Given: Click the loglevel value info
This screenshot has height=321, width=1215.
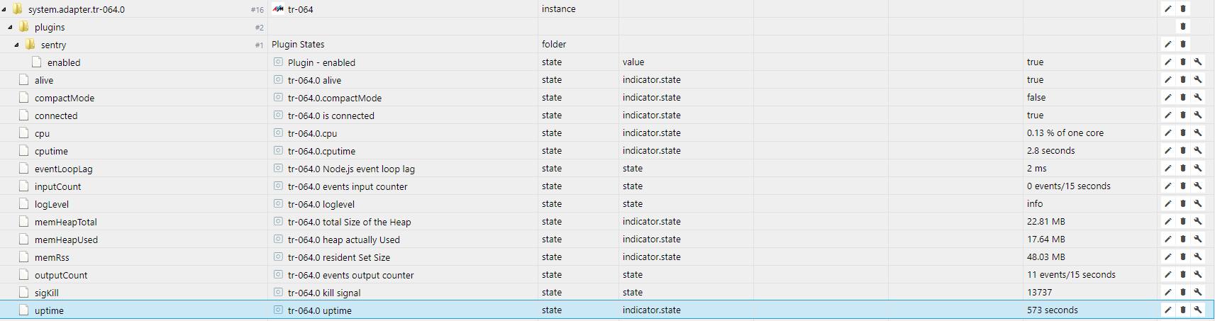Looking at the screenshot, I should coord(1034,204).
